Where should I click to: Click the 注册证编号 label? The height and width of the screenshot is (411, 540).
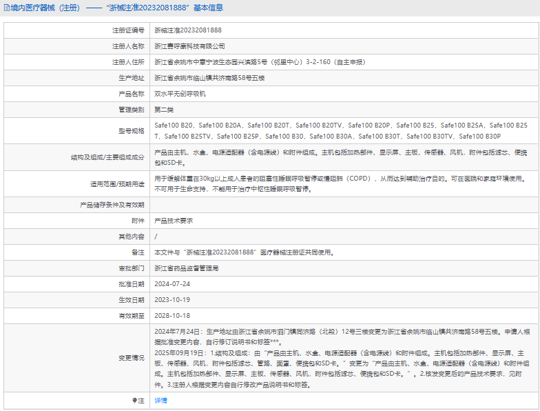coord(128,30)
